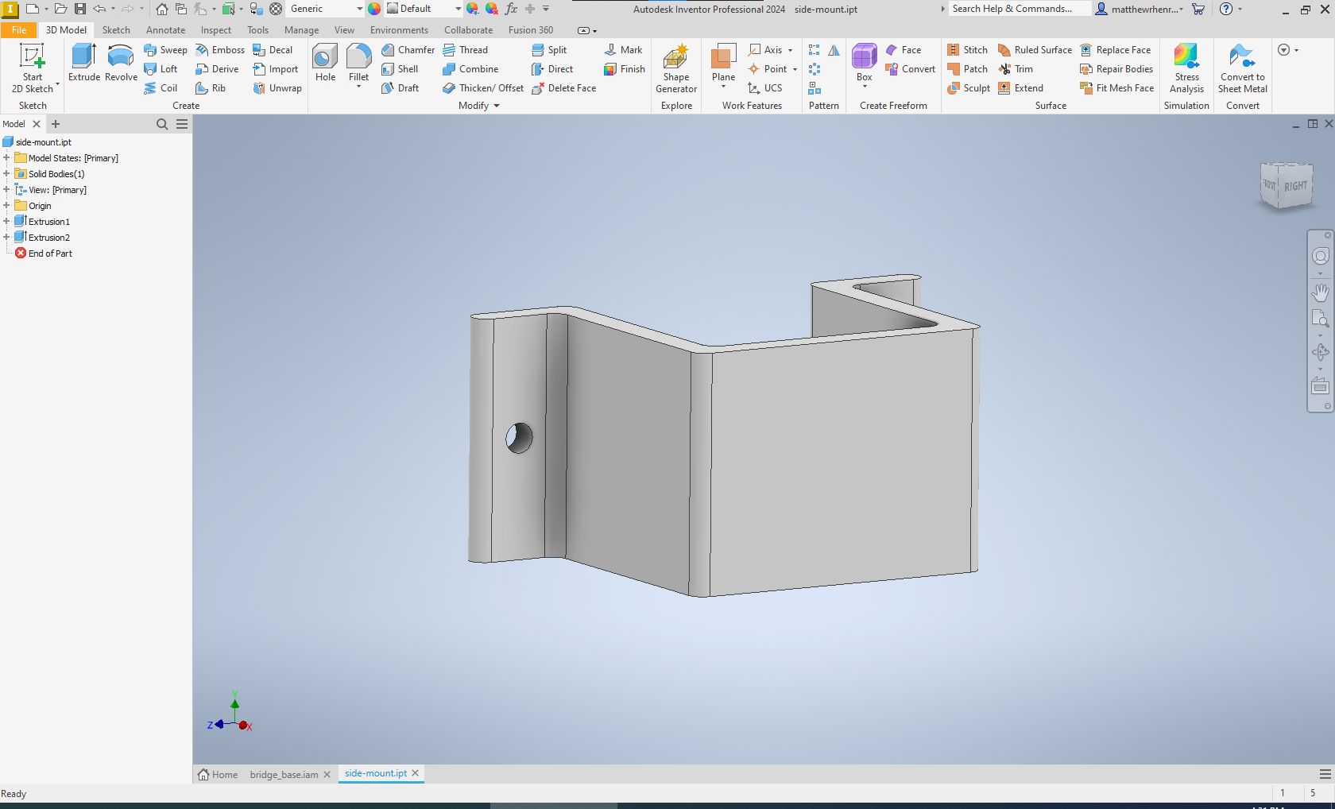Screen dimensions: 1335x809
Task: Apply a Fillet
Action: coord(358,63)
